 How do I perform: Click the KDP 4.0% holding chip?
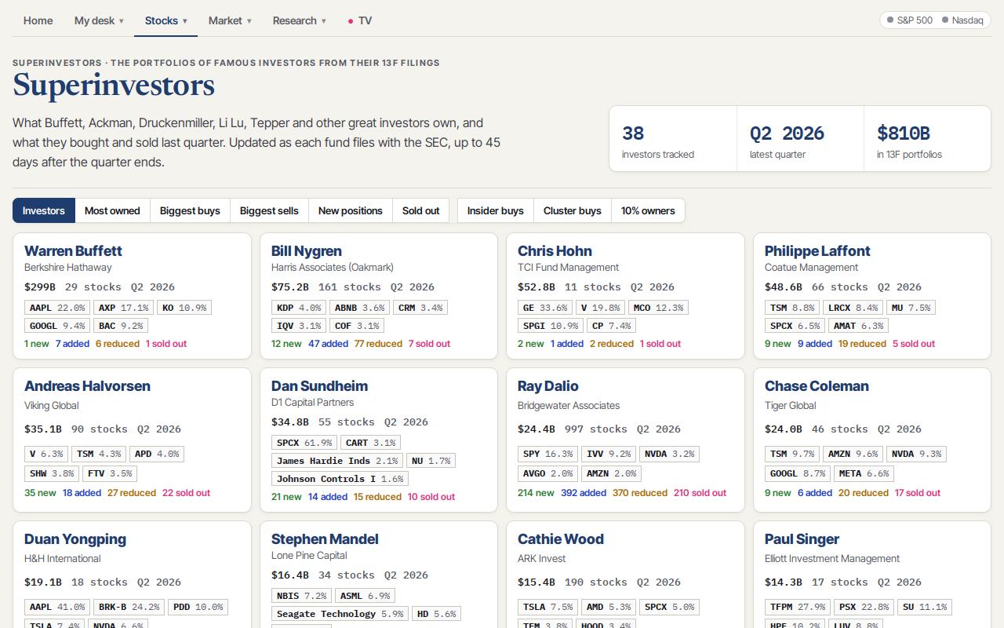pos(299,308)
